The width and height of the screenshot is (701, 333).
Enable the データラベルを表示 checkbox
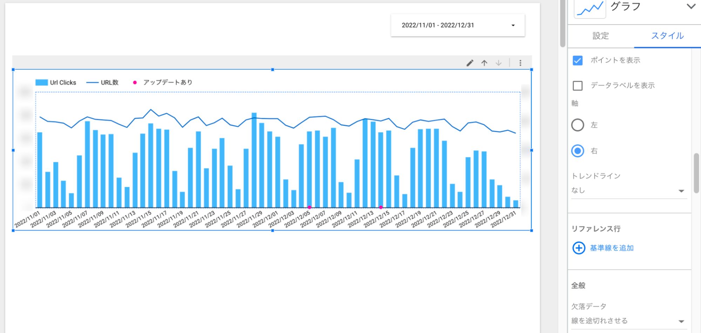[578, 86]
